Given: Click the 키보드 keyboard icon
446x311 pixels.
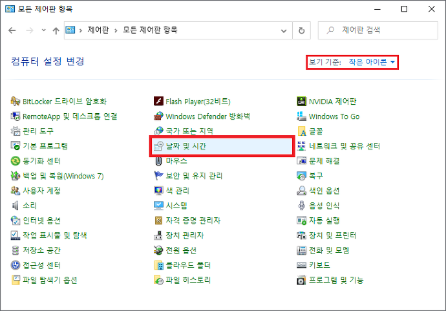Looking at the screenshot, I should (301, 265).
